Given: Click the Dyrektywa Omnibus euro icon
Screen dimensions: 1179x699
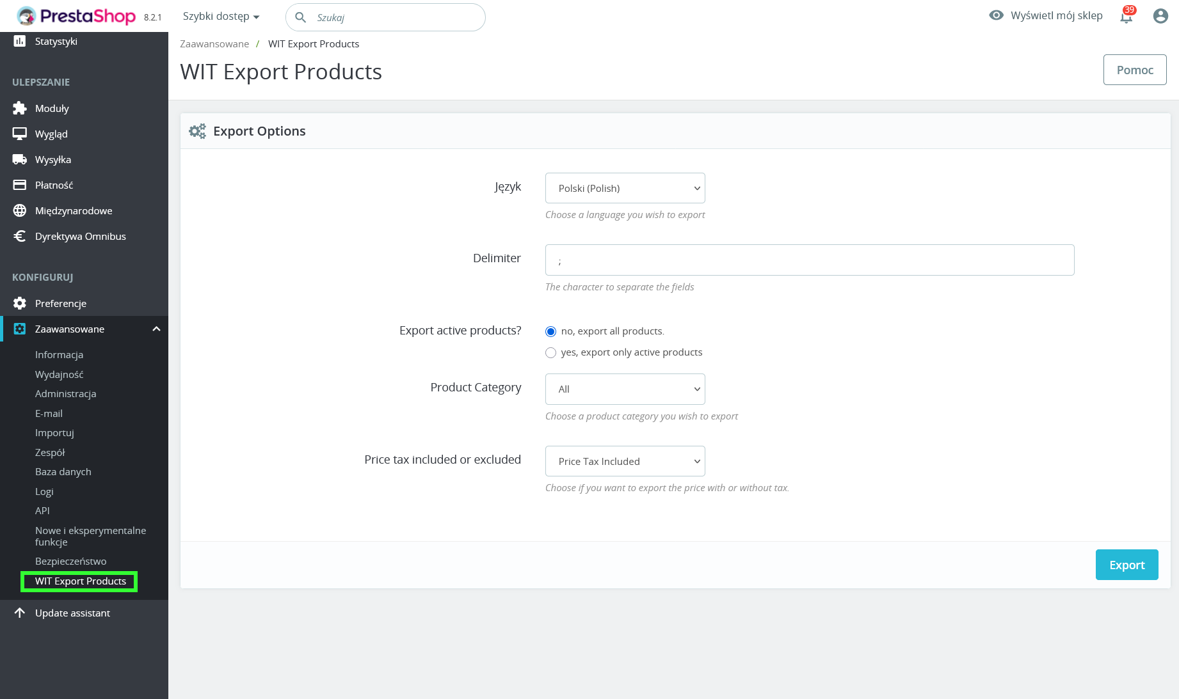Looking at the screenshot, I should [x=20, y=236].
